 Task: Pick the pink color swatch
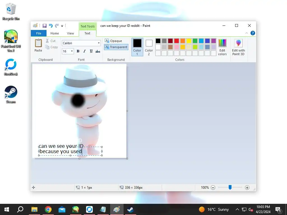point(177,47)
